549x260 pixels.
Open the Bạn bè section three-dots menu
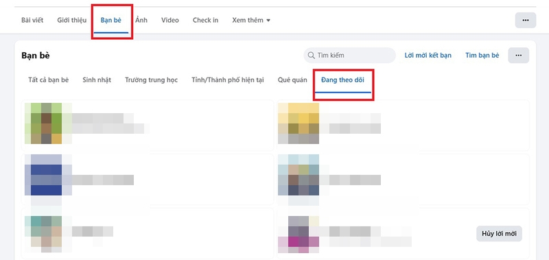click(x=519, y=56)
